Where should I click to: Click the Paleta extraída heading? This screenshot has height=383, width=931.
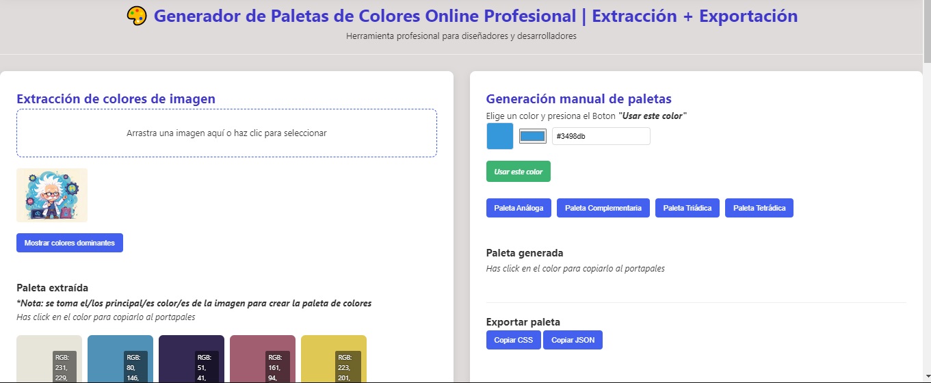[x=53, y=288]
